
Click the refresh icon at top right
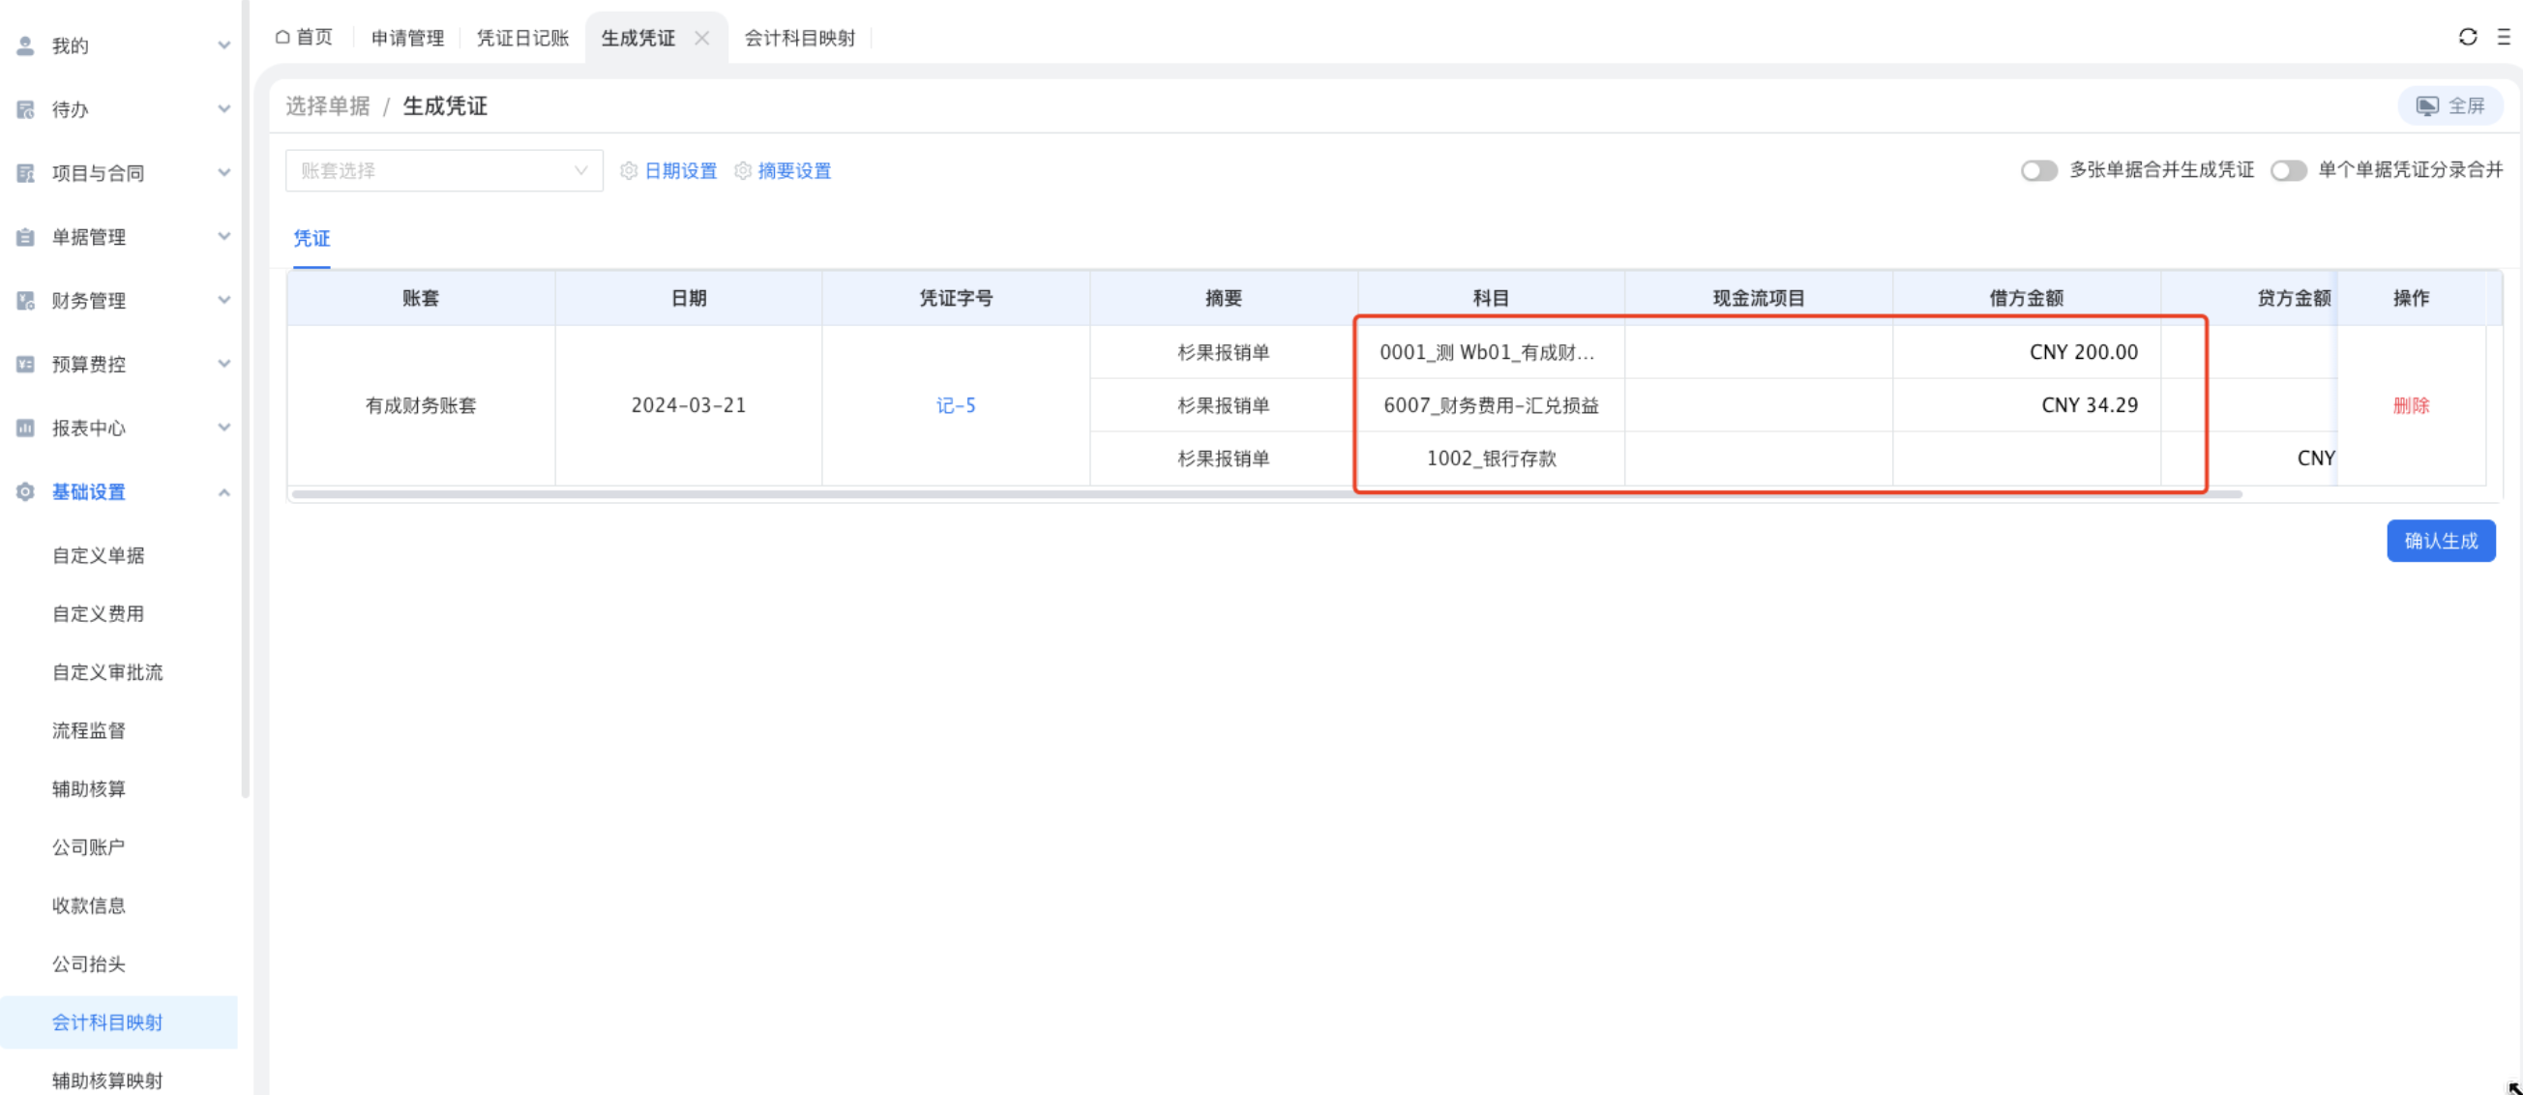click(x=2467, y=37)
